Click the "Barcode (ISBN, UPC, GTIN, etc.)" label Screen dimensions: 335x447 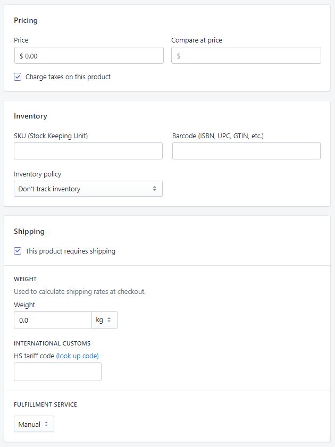click(x=218, y=136)
